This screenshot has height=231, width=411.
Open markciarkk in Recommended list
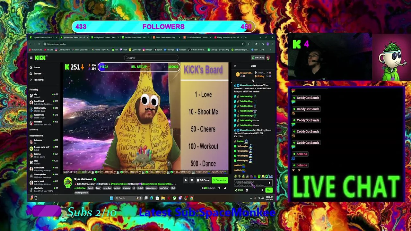[x=44, y=183]
